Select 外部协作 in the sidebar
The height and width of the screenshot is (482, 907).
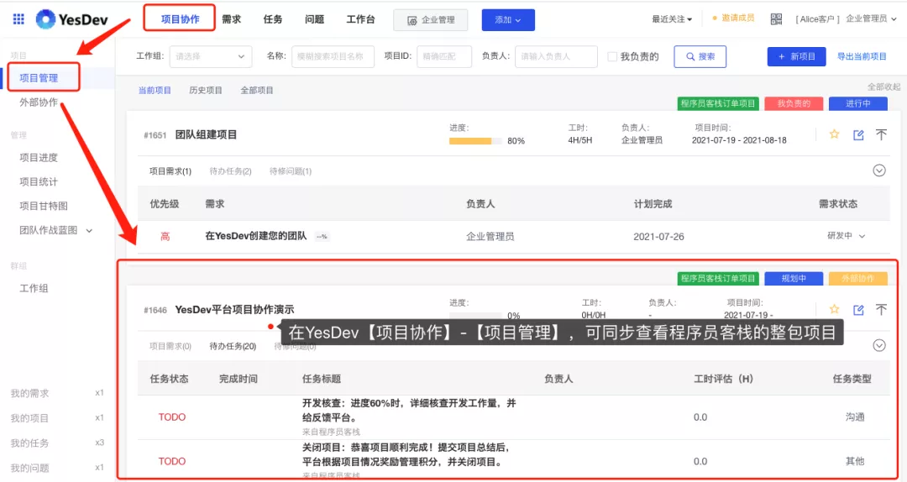39,102
